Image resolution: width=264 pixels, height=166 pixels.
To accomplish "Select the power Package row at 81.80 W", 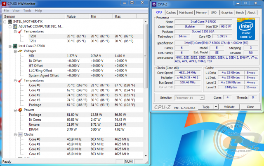I will click(86, 115).
